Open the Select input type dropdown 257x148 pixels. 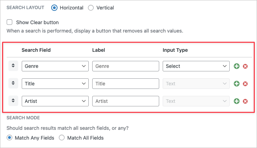pyautogui.click(x=196, y=66)
